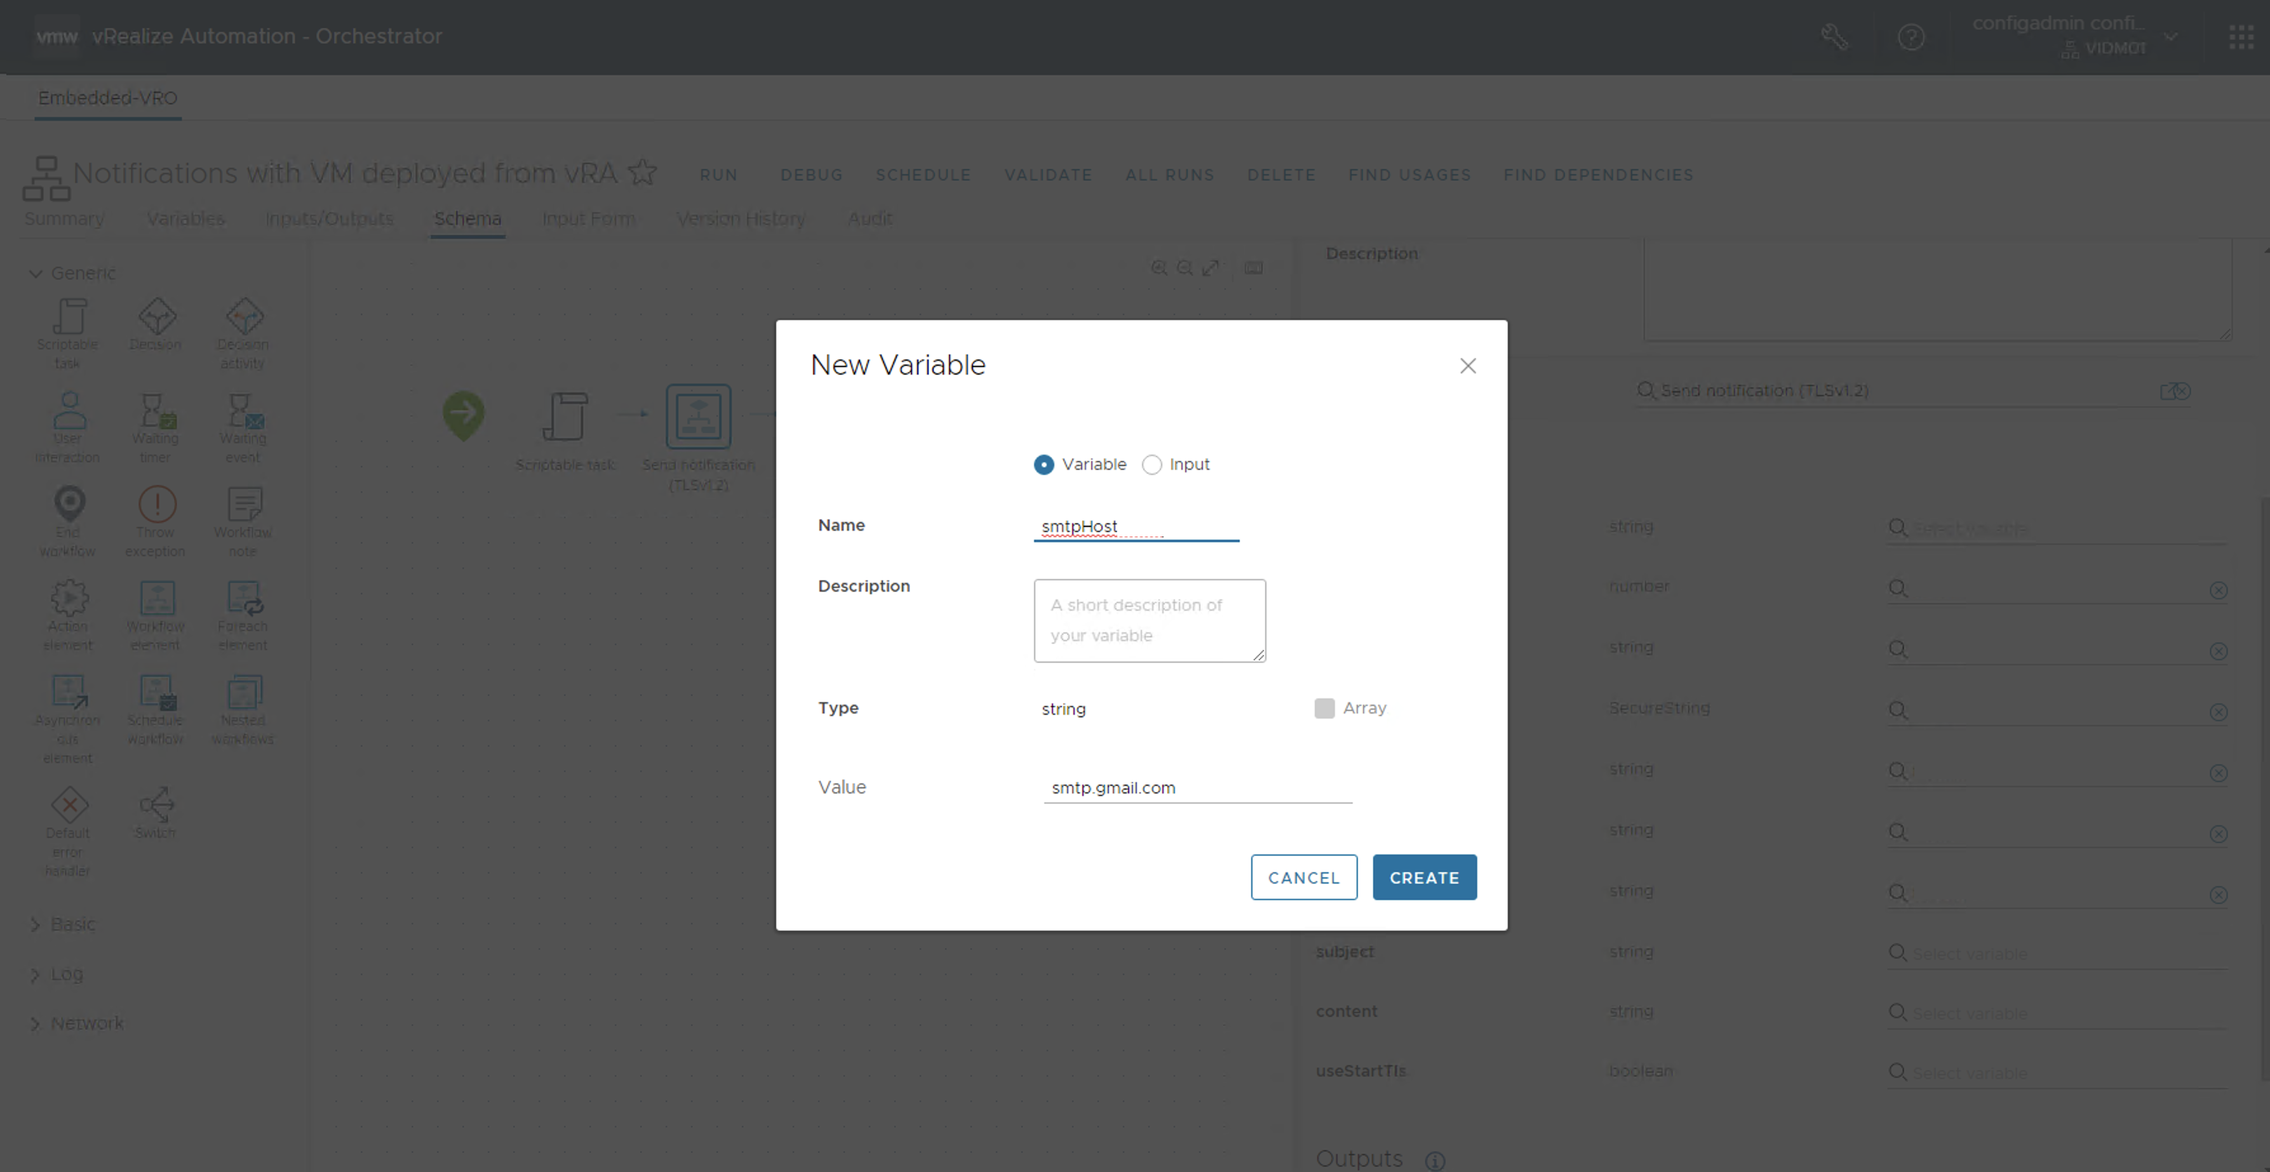
Task: Click the User interaction element icon
Action: click(69, 411)
